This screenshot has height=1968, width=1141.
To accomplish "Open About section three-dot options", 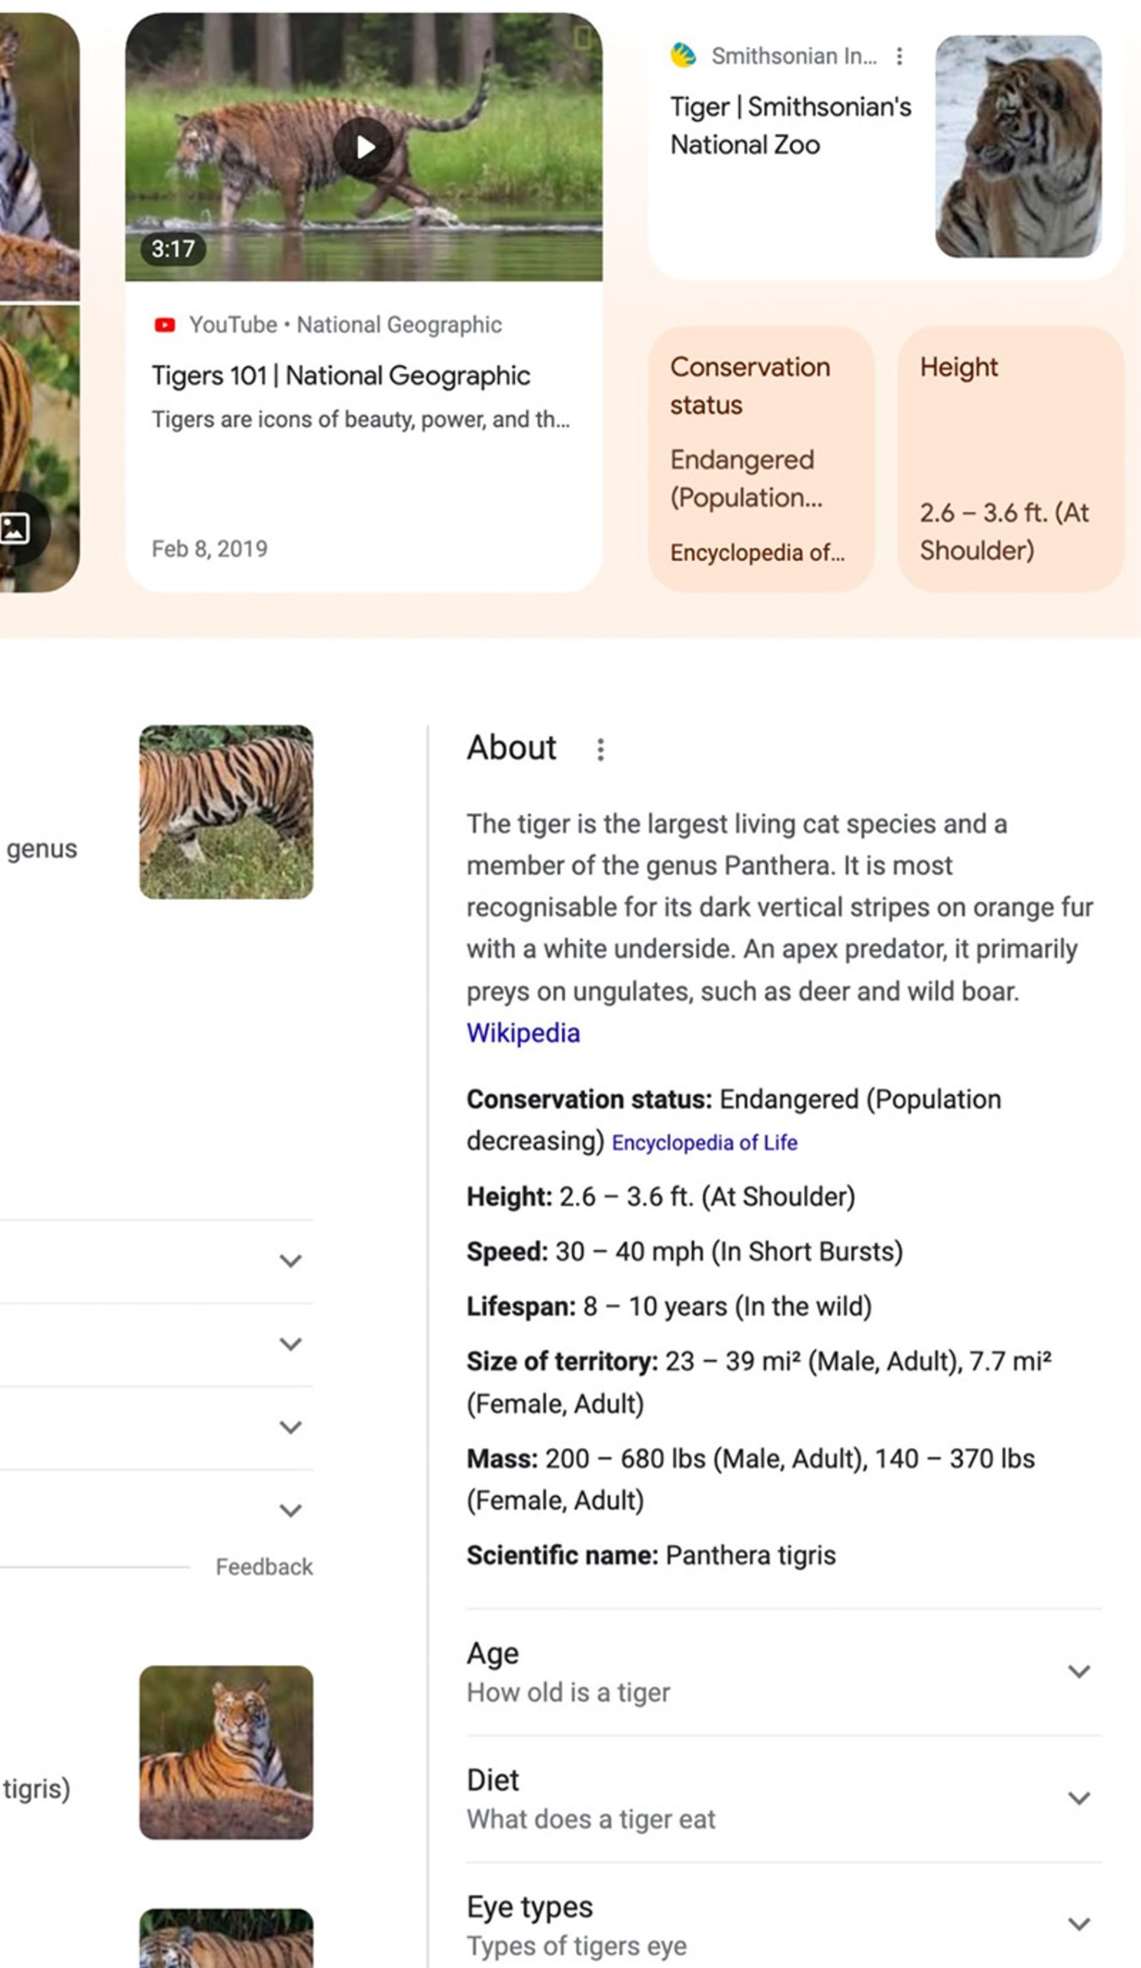I will pos(600,750).
